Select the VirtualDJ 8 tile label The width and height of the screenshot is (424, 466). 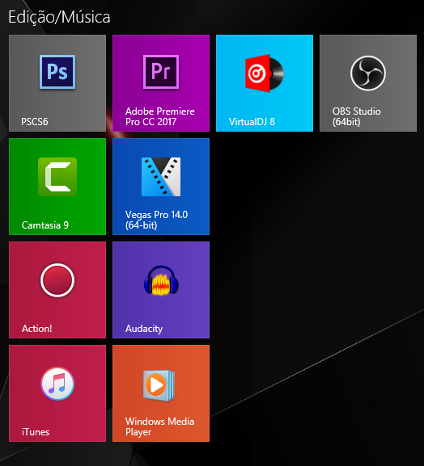click(x=252, y=122)
